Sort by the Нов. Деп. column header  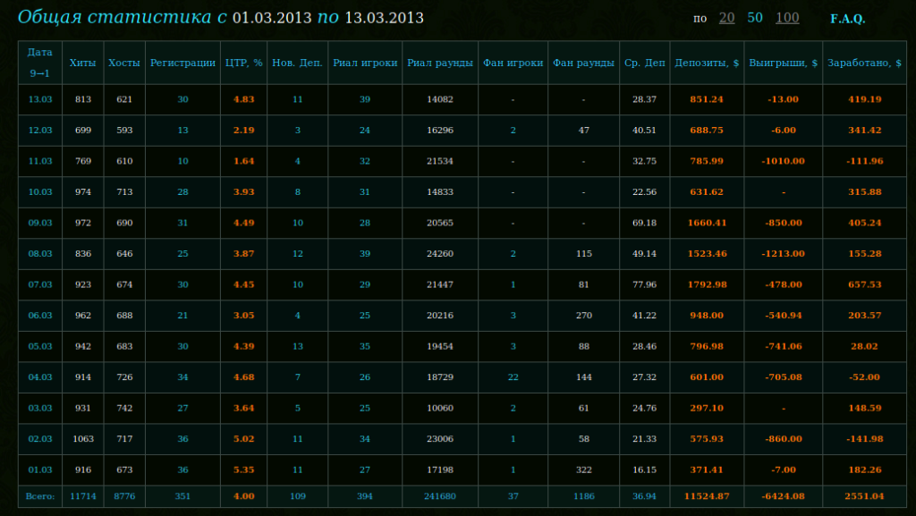[x=297, y=63]
